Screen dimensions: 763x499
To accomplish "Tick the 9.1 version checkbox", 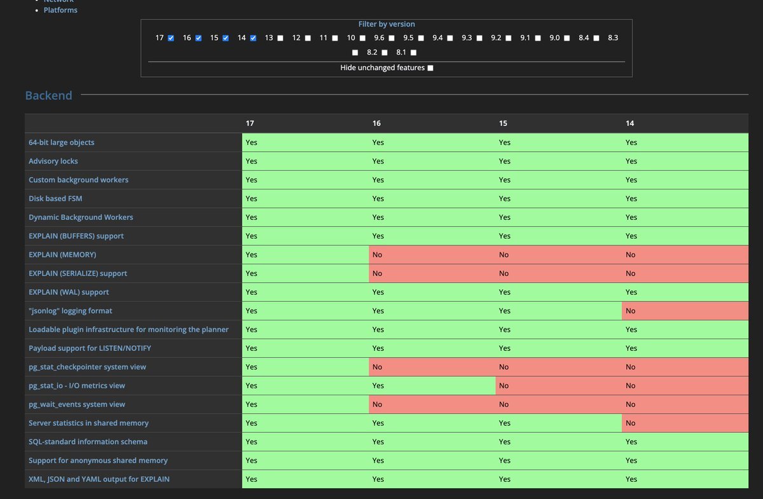I will [x=538, y=38].
